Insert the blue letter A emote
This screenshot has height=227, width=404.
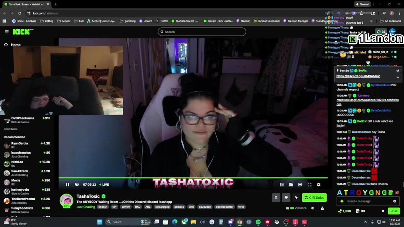point(340,193)
